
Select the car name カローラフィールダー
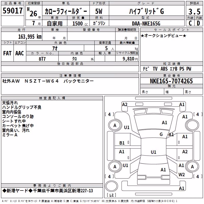click(x=66, y=11)
